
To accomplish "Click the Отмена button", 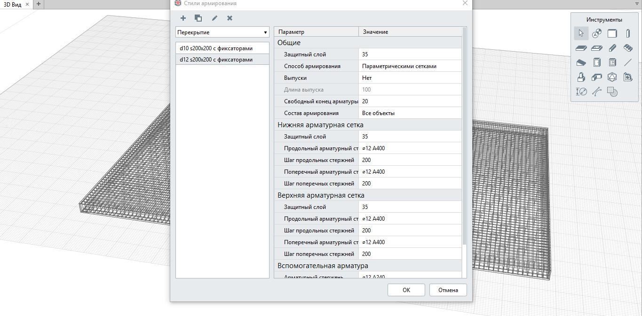I will tap(448, 290).
